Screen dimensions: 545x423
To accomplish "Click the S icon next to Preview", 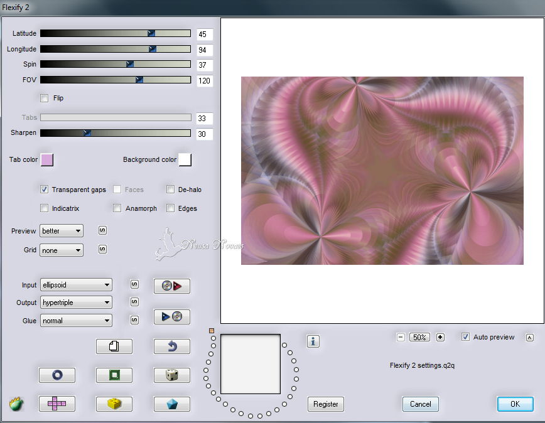I will (102, 230).
